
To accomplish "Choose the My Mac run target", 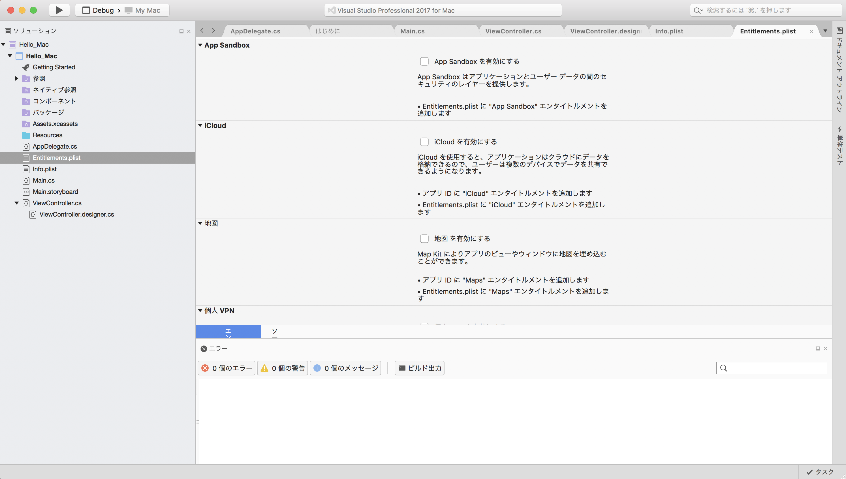I will pos(142,10).
